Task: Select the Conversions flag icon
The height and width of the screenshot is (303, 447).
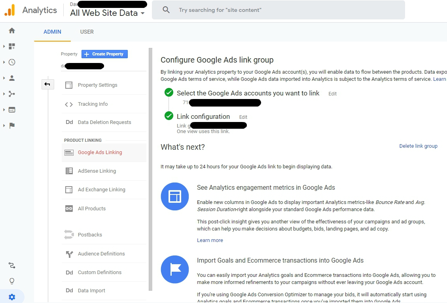Action: point(12,125)
